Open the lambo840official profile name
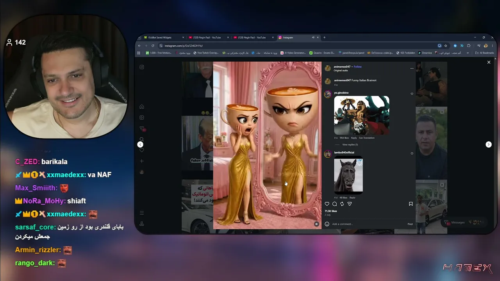 point(344,153)
